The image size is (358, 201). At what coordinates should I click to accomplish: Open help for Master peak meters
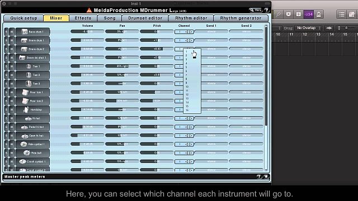[258, 176]
